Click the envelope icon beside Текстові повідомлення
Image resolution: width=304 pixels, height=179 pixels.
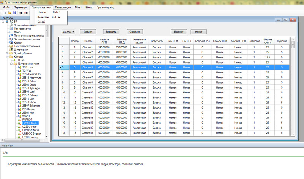click(x=11, y=46)
